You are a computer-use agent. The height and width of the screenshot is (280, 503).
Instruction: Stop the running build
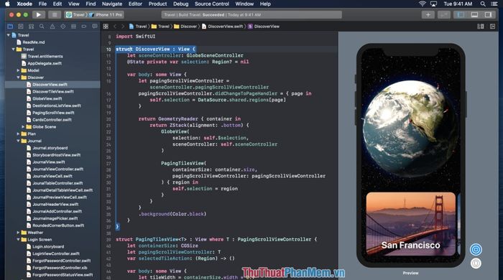pos(55,15)
